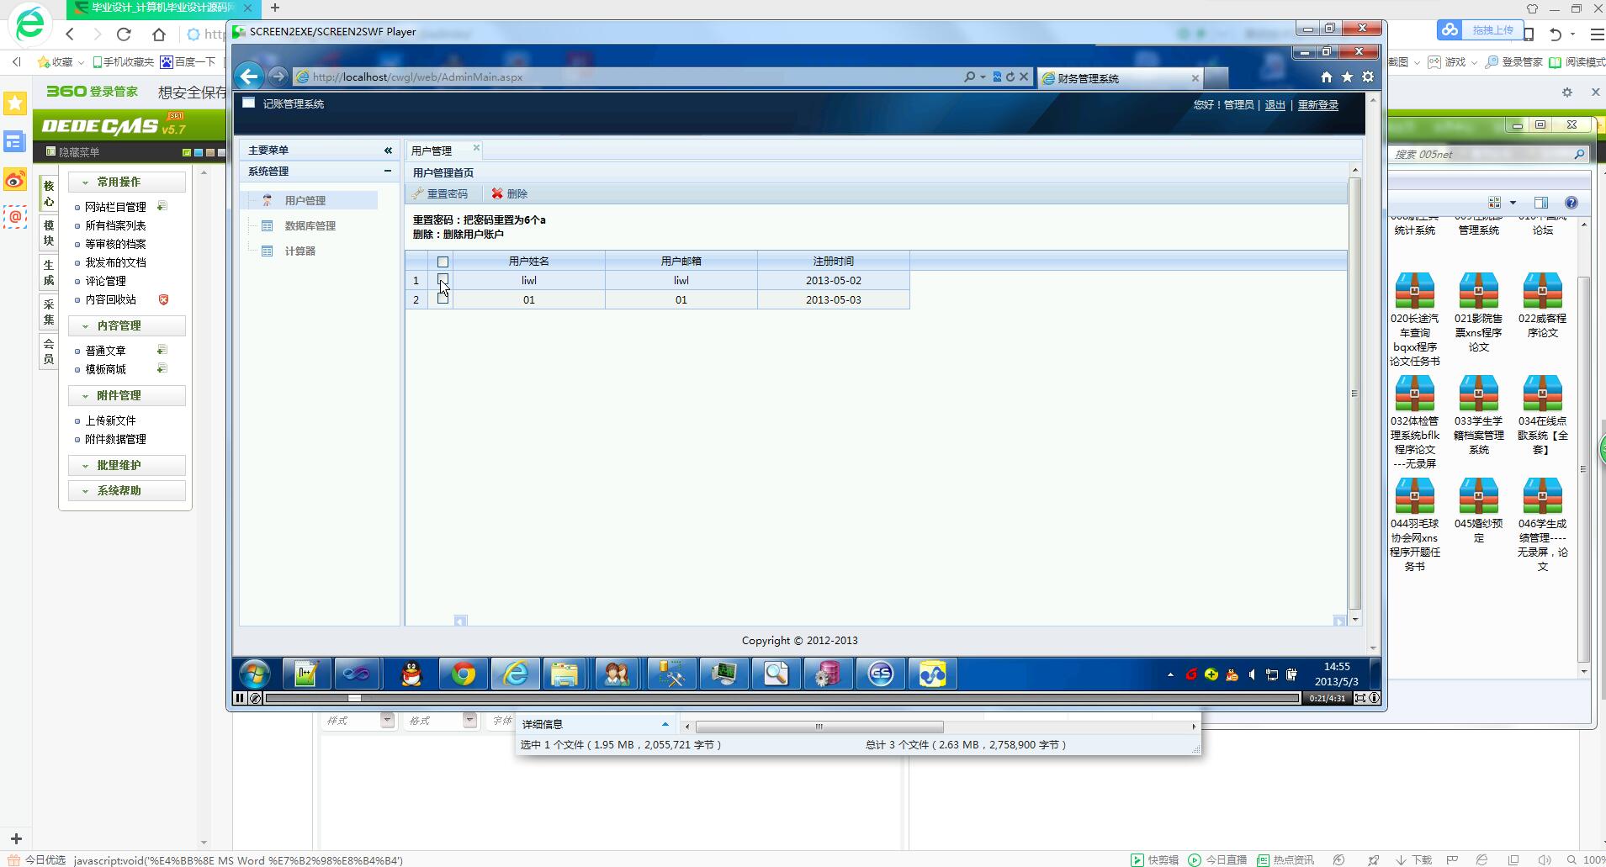This screenshot has width=1606, height=867.
Task: Open the Chrome taskbar icon
Action: click(x=463, y=674)
